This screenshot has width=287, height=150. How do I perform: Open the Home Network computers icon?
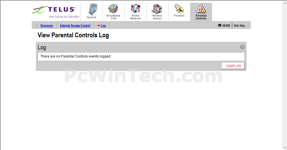tap(135, 9)
